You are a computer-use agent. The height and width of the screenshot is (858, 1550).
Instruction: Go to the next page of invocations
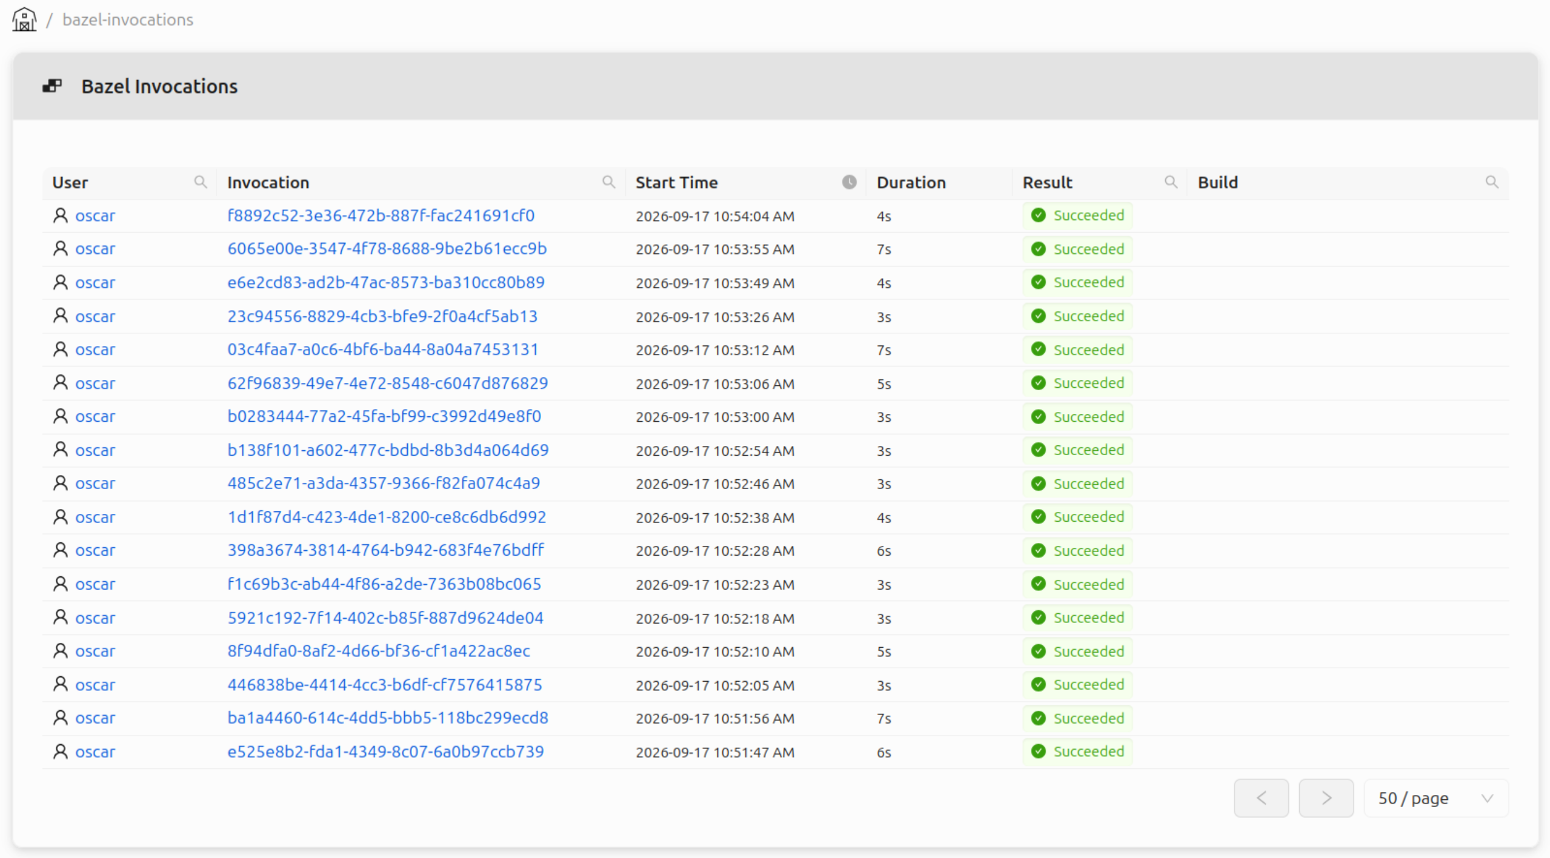(x=1326, y=798)
